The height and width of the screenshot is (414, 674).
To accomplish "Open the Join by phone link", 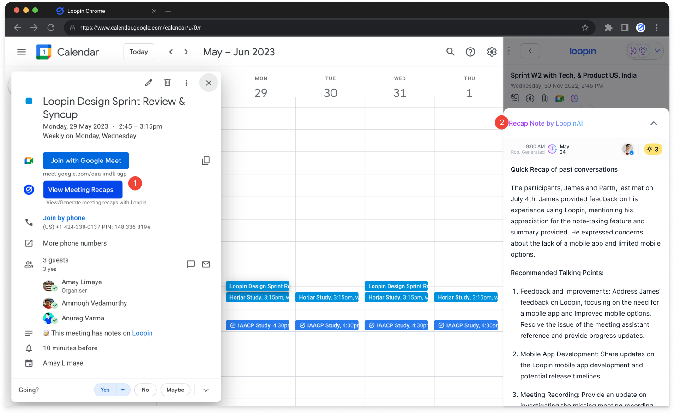I will (64, 218).
